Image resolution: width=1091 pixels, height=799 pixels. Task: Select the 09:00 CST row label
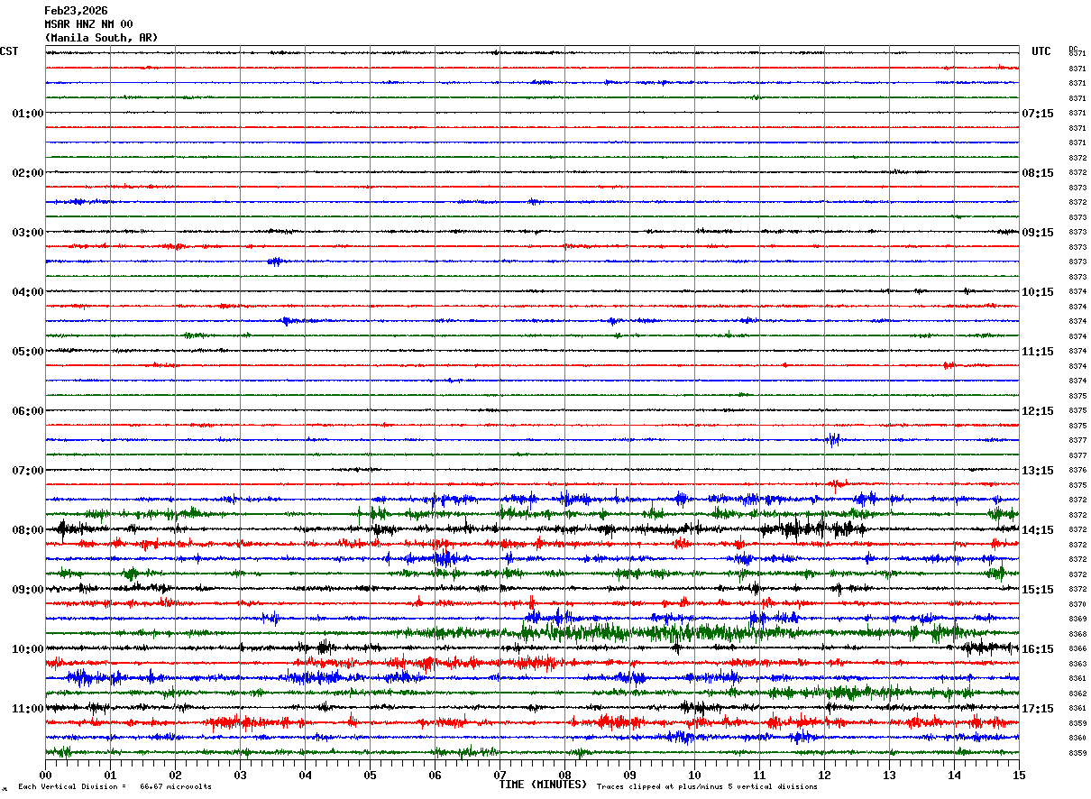point(28,590)
